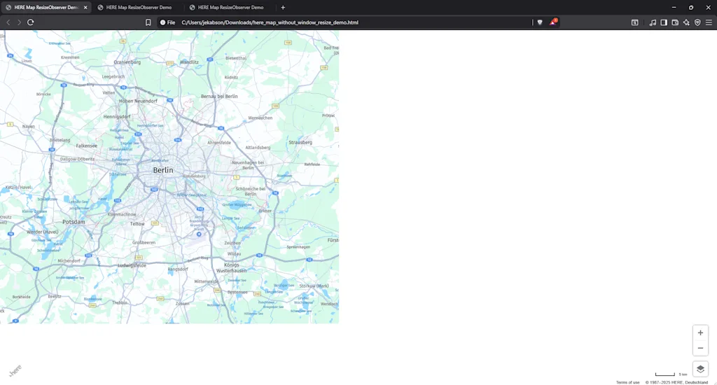The width and height of the screenshot is (717, 385).
Task: Open the map layers chooser
Action: click(x=700, y=369)
